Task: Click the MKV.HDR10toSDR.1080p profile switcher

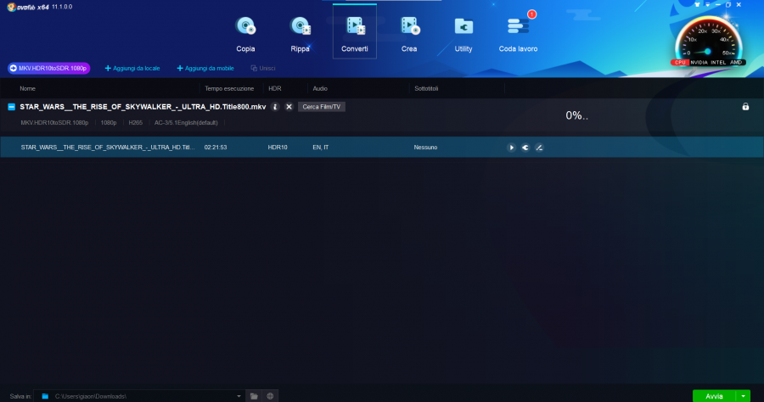Action: click(x=48, y=68)
